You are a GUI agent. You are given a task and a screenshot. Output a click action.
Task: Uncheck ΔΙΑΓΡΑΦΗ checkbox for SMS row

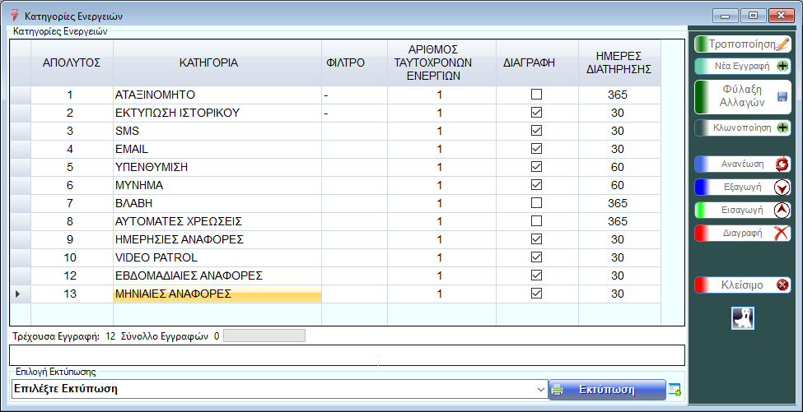(536, 131)
